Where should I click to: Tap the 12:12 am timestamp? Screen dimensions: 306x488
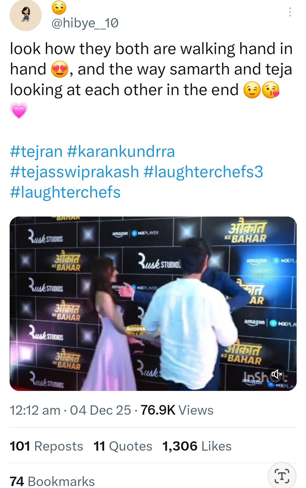(35, 410)
